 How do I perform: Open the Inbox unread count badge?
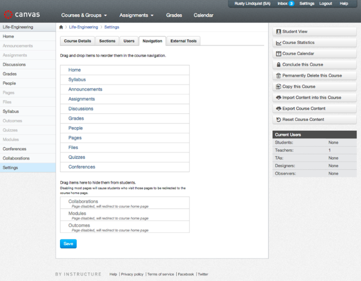[292, 4]
